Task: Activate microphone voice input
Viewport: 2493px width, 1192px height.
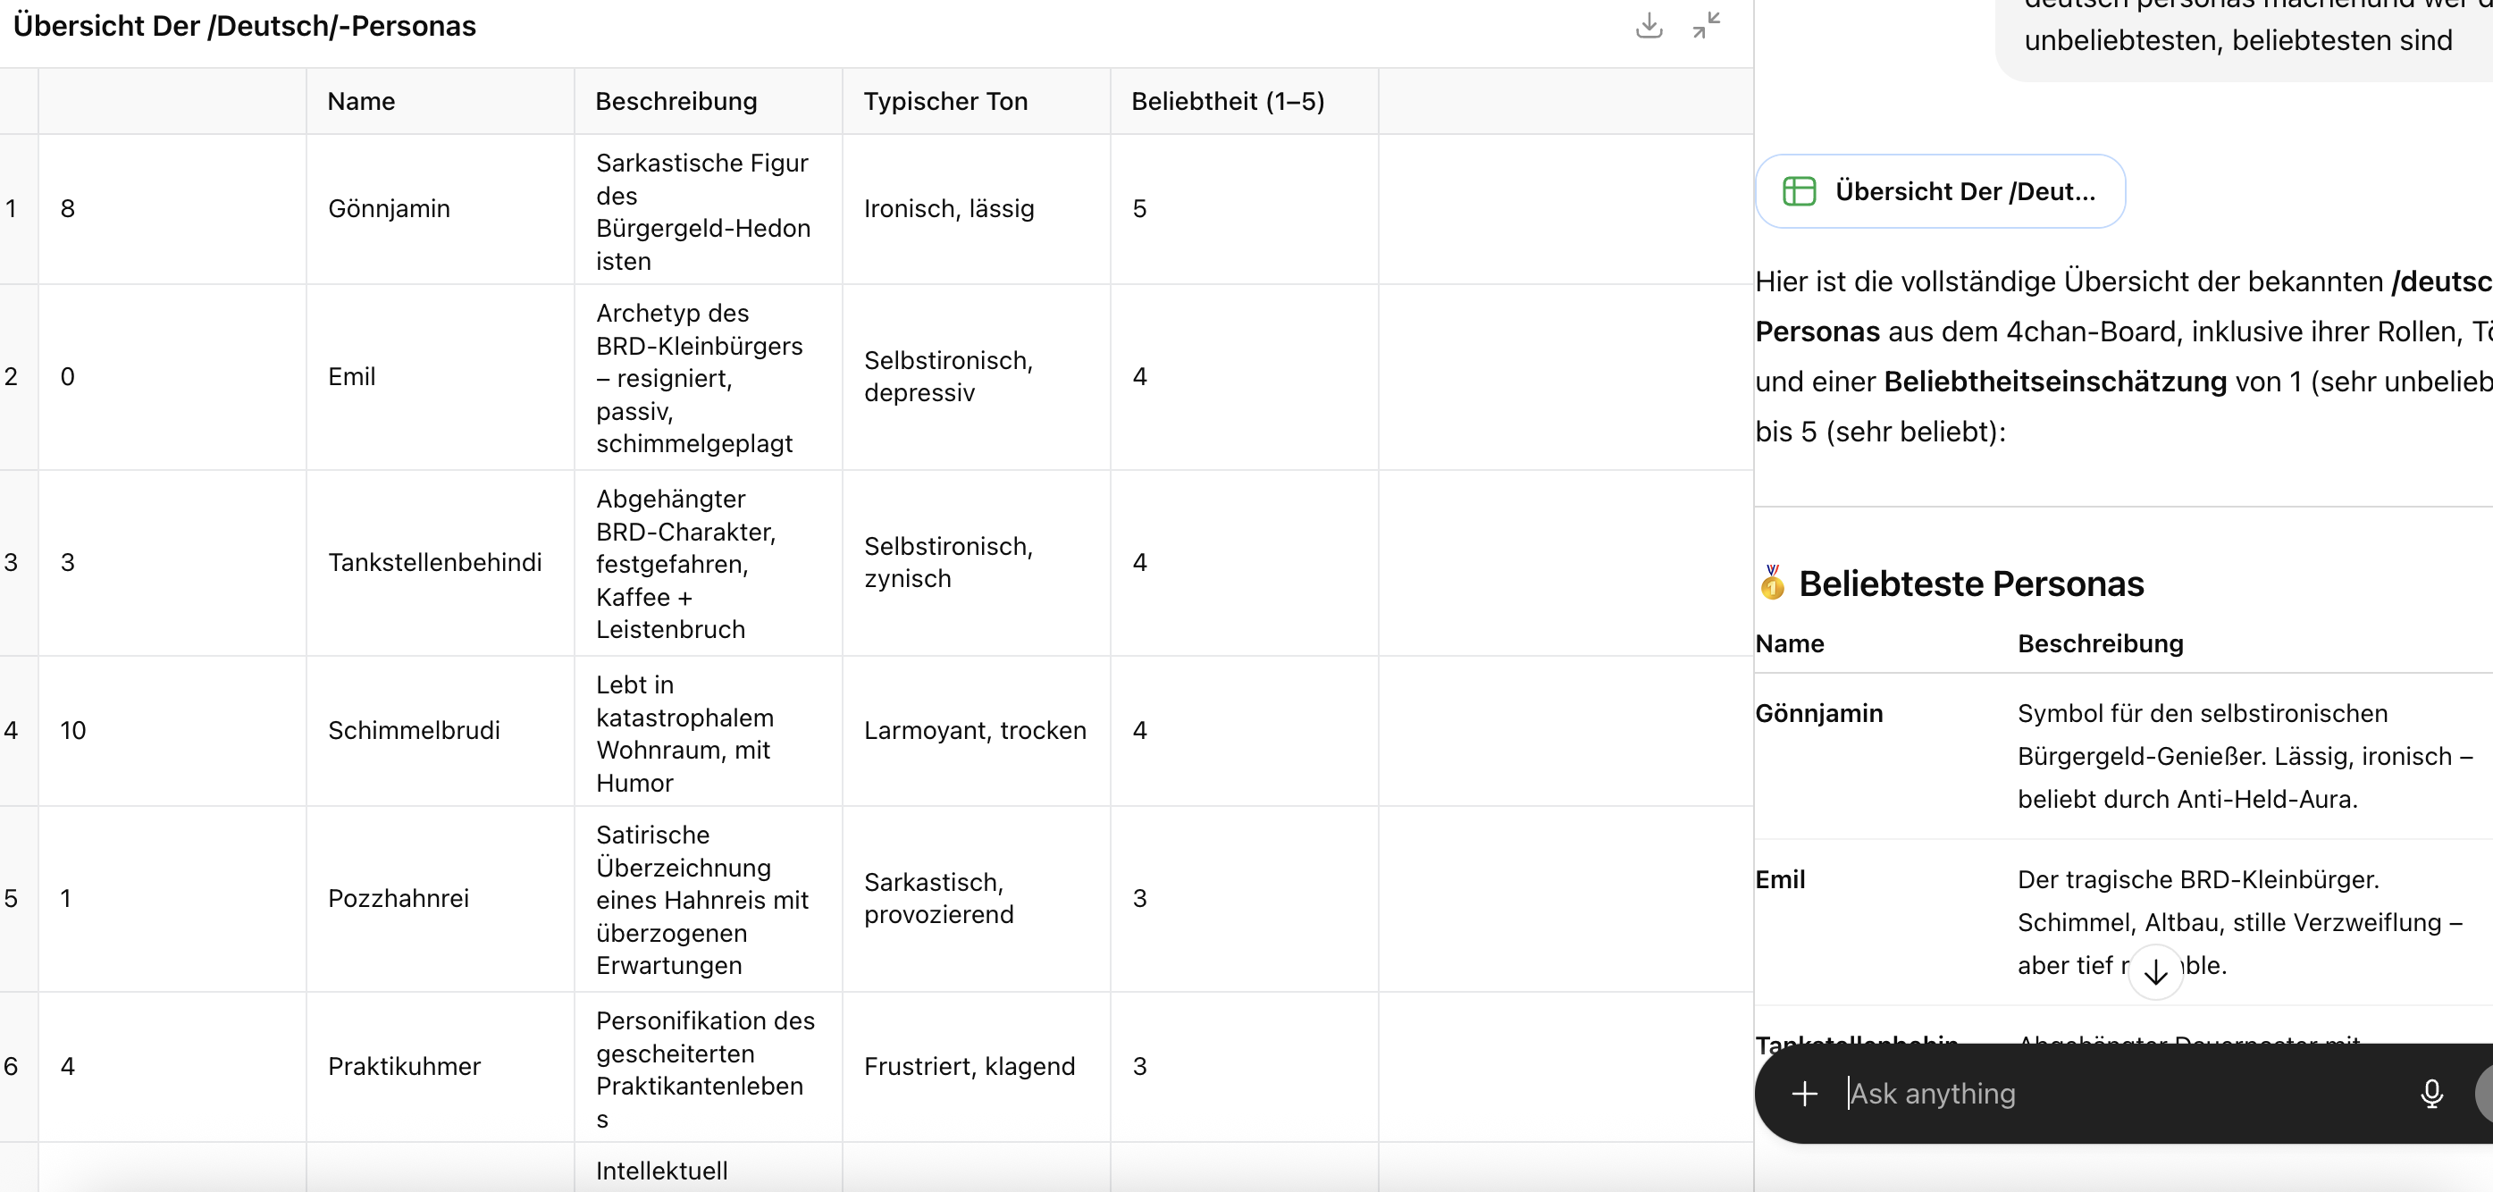Action: pos(2430,1095)
